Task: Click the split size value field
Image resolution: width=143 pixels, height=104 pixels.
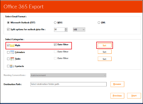Action: tap(59, 30)
